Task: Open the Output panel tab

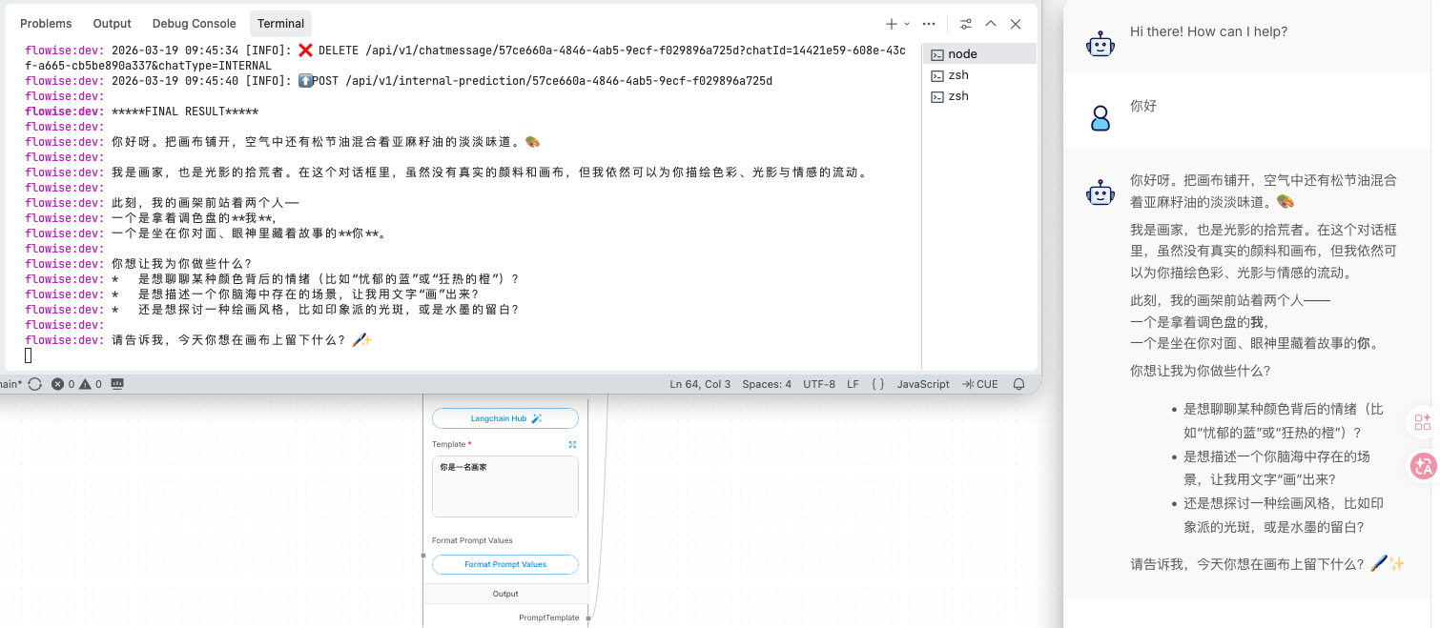Action: coord(113,24)
